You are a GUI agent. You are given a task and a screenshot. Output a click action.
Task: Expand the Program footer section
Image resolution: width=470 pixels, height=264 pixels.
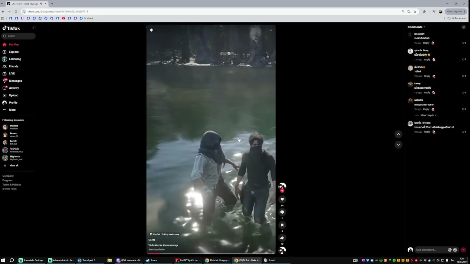coord(7,180)
